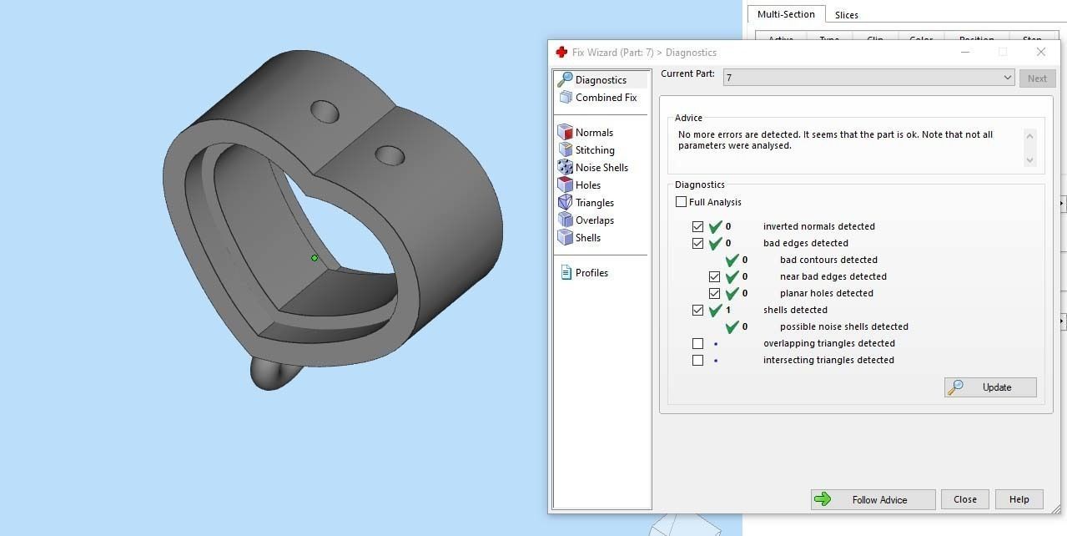Switch to the Multi-Section tab
The height and width of the screenshot is (536, 1067).
[x=786, y=14]
